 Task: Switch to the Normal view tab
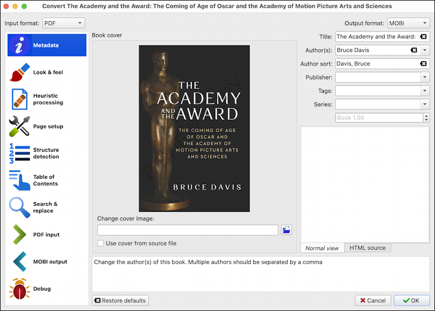322,248
